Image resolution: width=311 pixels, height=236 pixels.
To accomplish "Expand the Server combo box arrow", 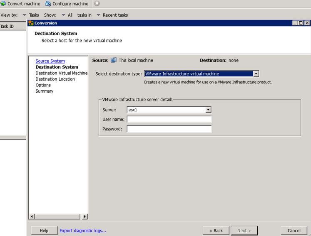I will (x=208, y=110).
